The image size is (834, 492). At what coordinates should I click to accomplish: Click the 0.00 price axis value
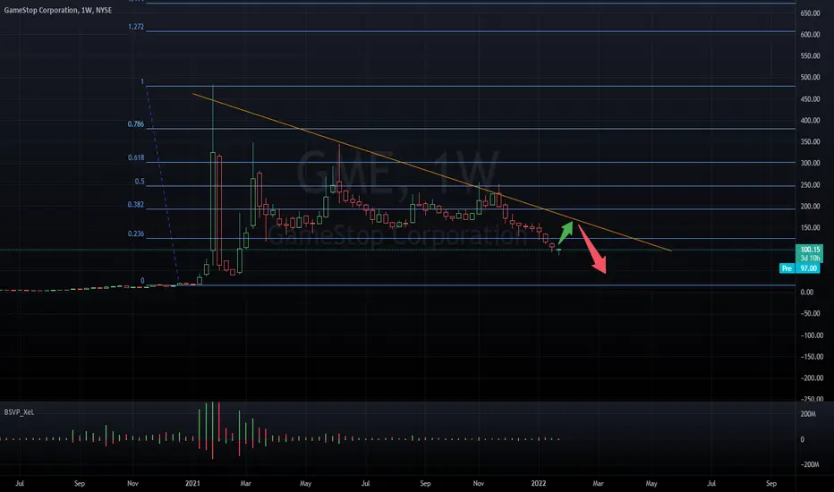(x=807, y=292)
